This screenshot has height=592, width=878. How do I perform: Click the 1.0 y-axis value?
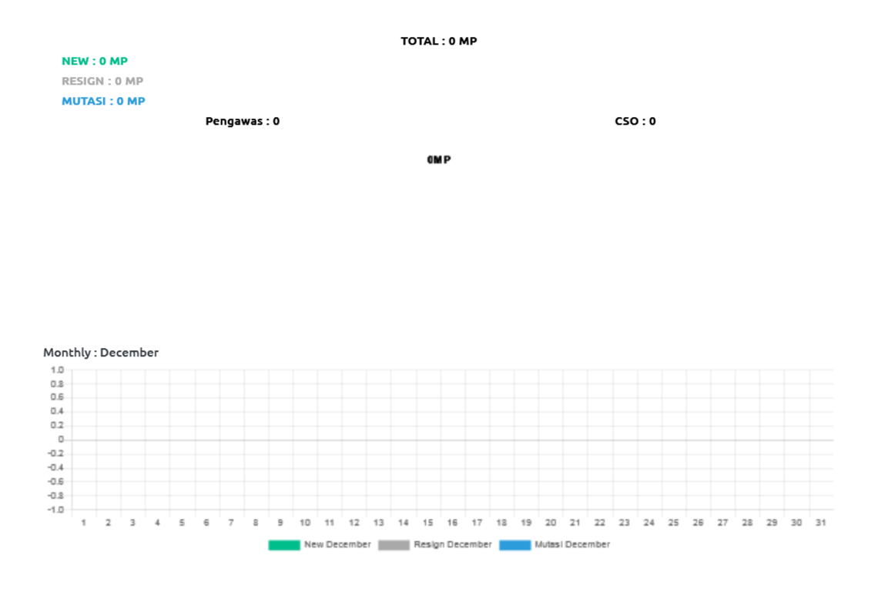[x=57, y=370]
